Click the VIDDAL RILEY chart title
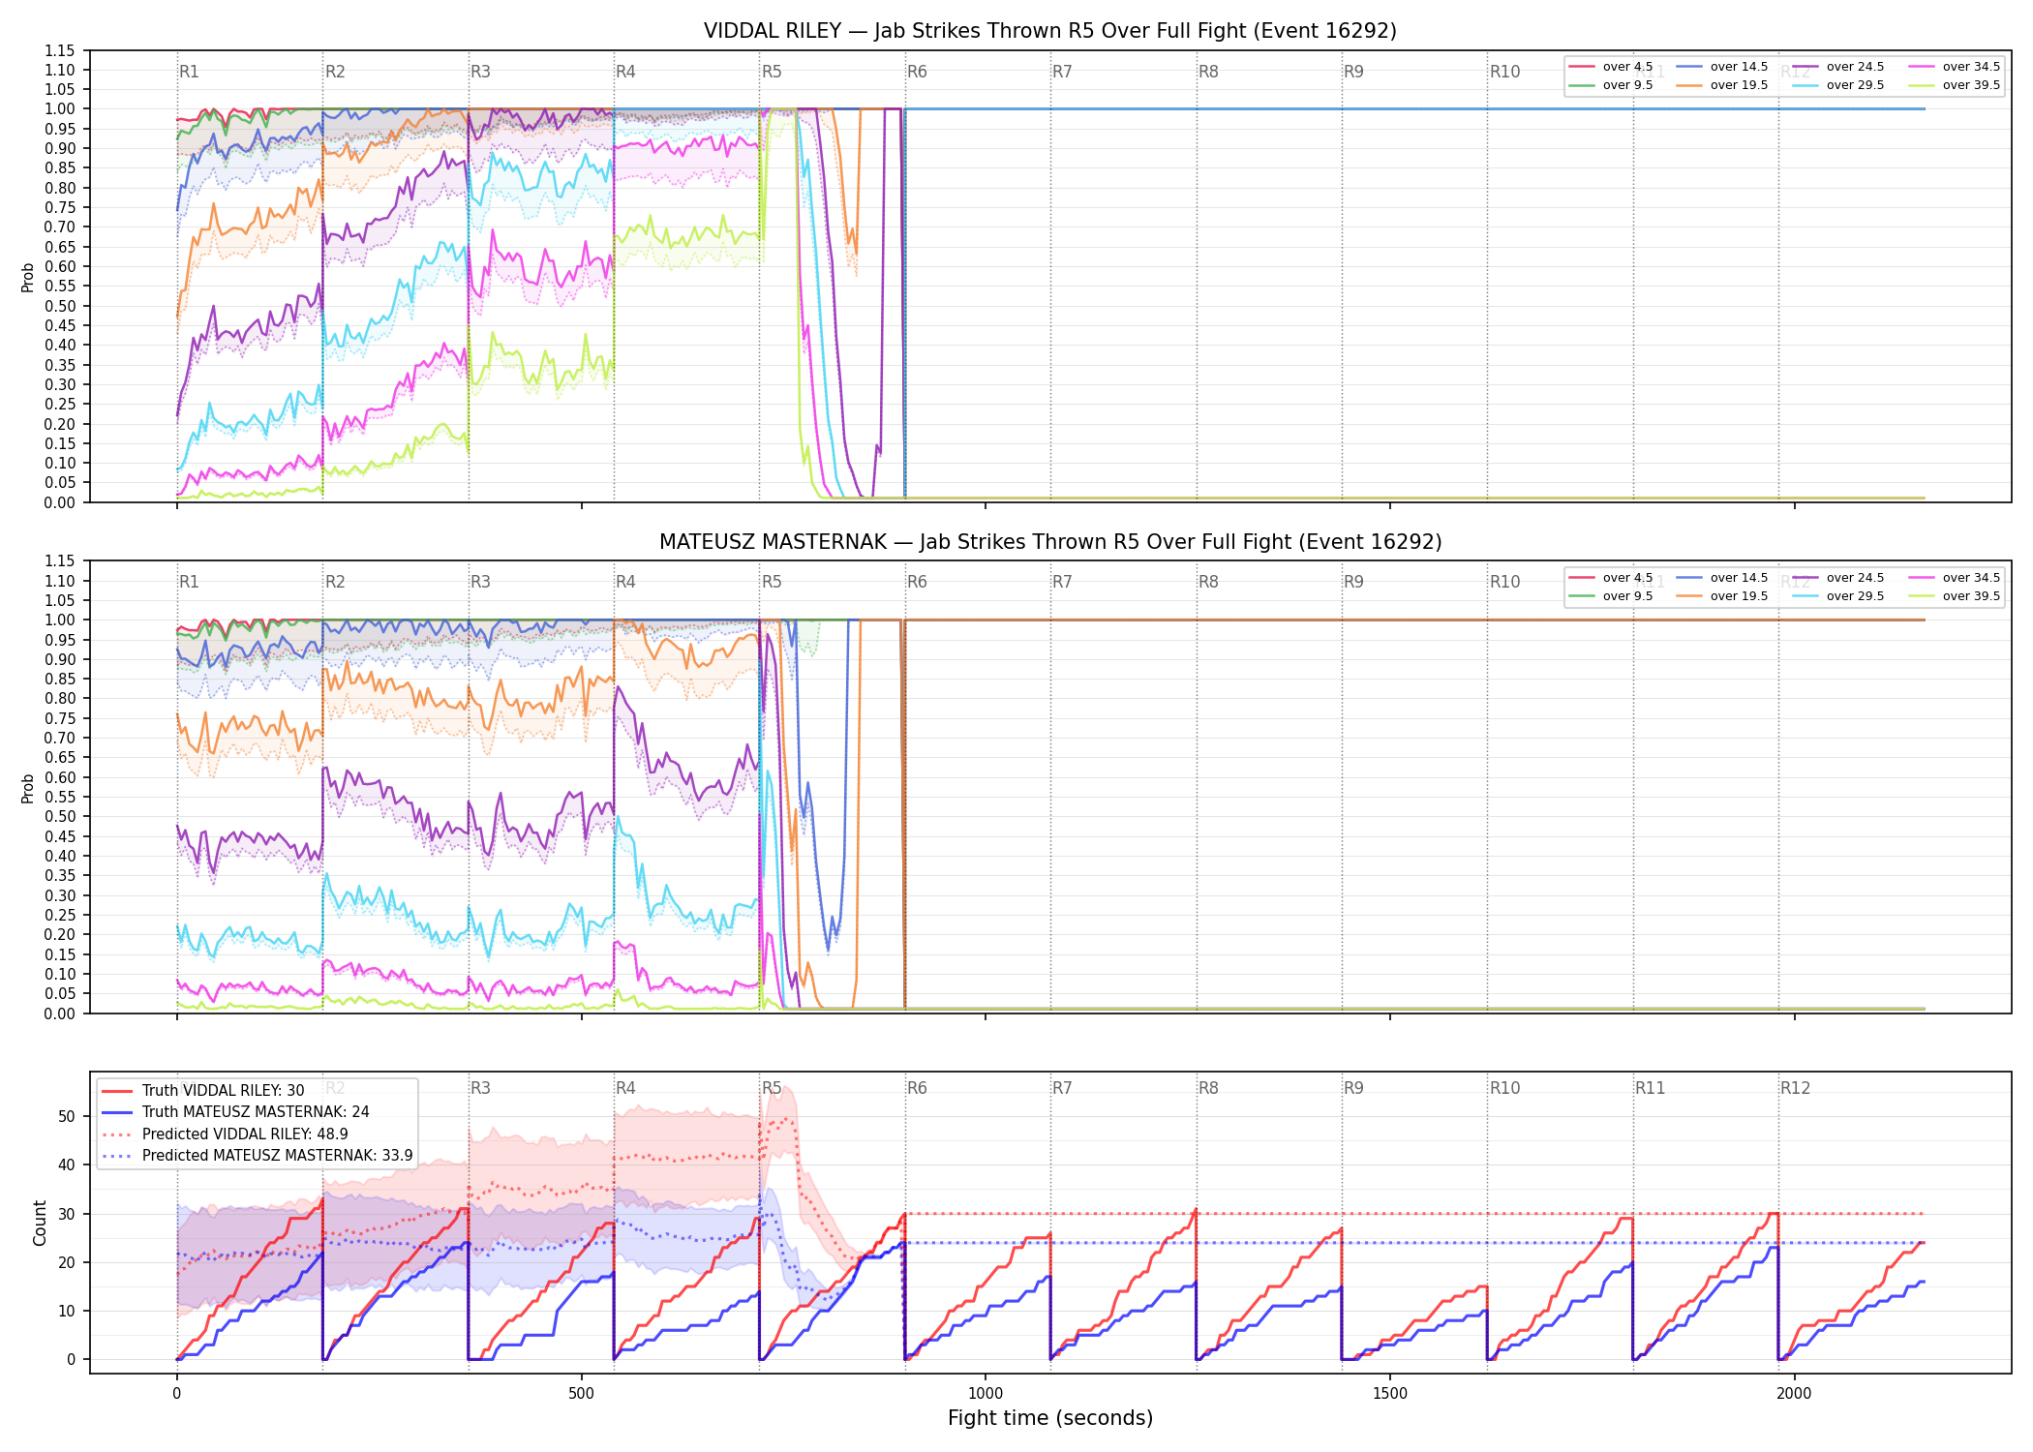 1050,31
